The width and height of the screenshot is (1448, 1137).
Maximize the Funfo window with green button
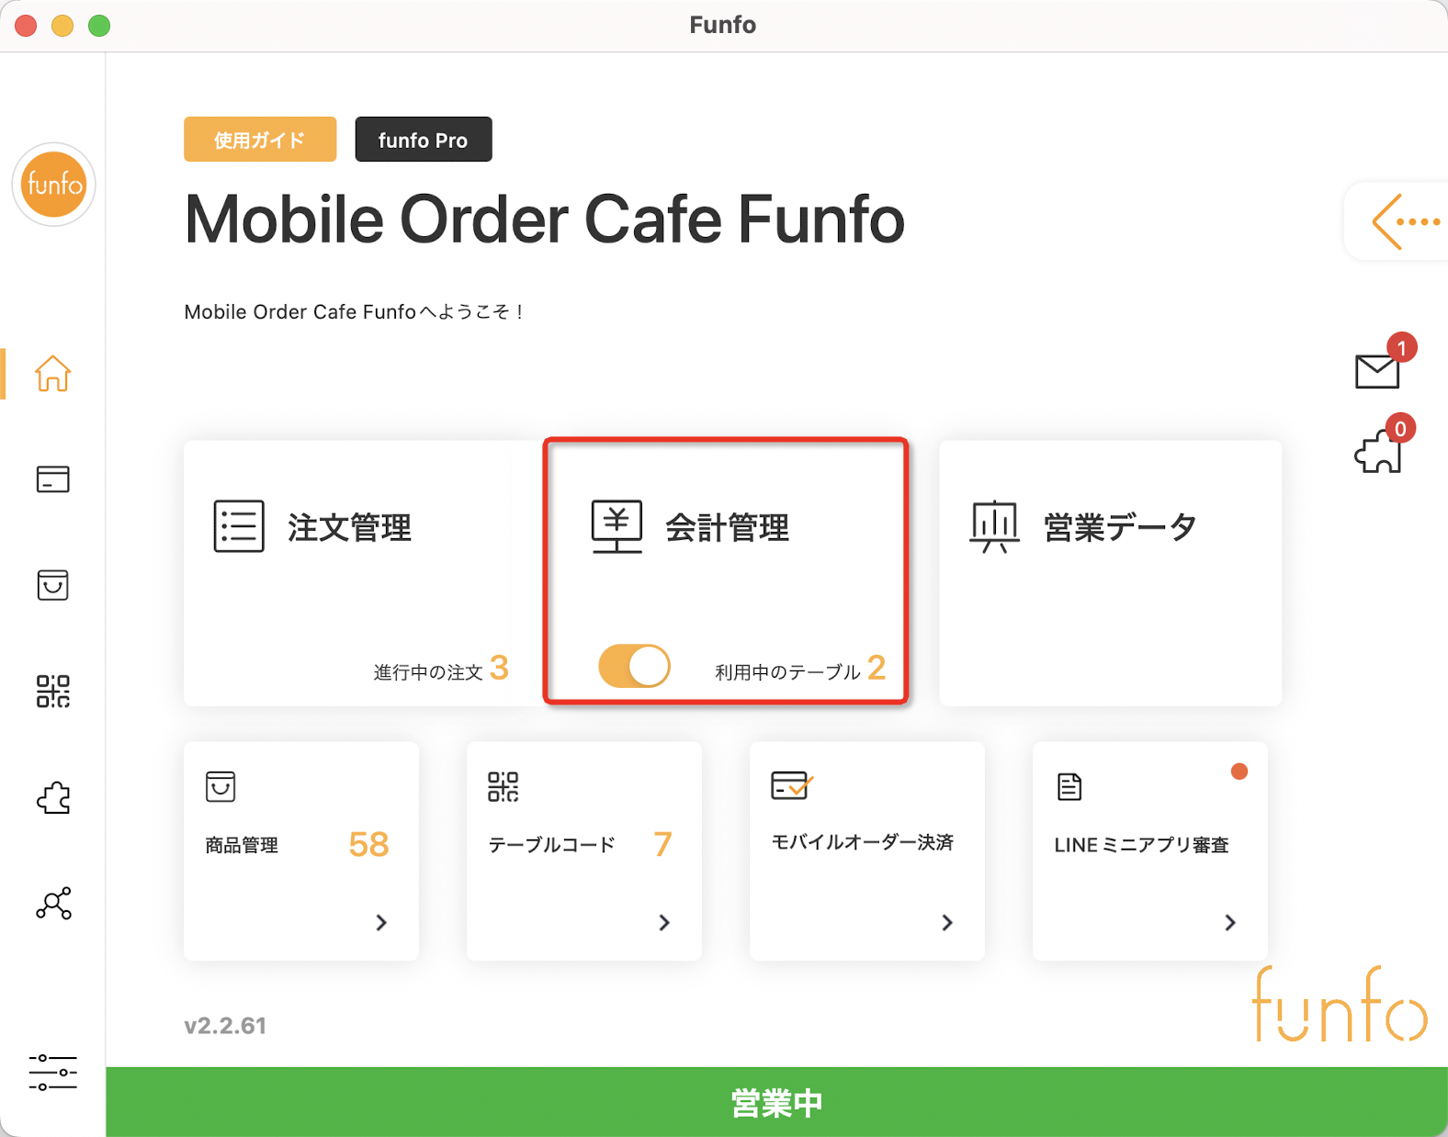[99, 26]
